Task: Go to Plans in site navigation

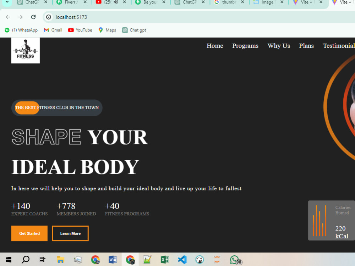Action: tap(306, 46)
